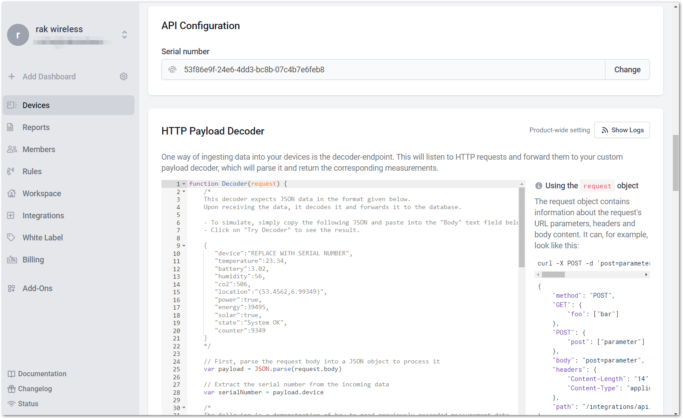The image size is (683, 419).
Task: Click the Billing sidebar icon
Action: (x=12, y=259)
